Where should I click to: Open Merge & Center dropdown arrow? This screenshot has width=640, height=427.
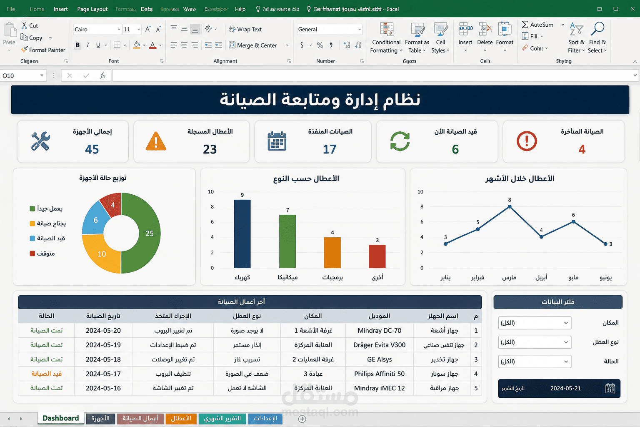point(287,45)
